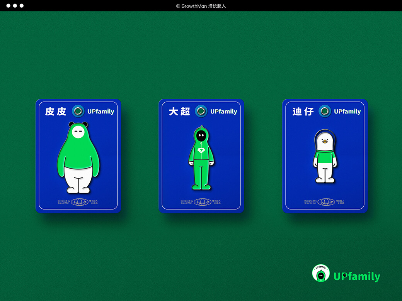Click the globe logo on 迪仔 card

tap(326, 202)
